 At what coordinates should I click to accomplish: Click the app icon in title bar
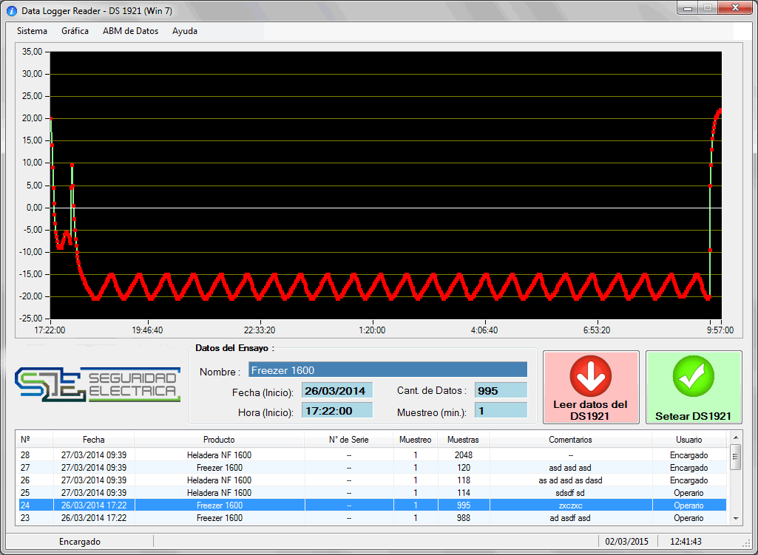pyautogui.click(x=12, y=11)
